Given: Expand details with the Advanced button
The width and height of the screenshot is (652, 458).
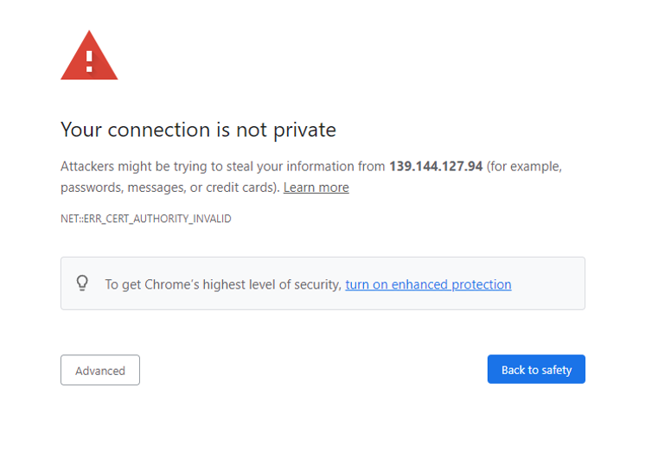Looking at the screenshot, I should (x=100, y=370).
